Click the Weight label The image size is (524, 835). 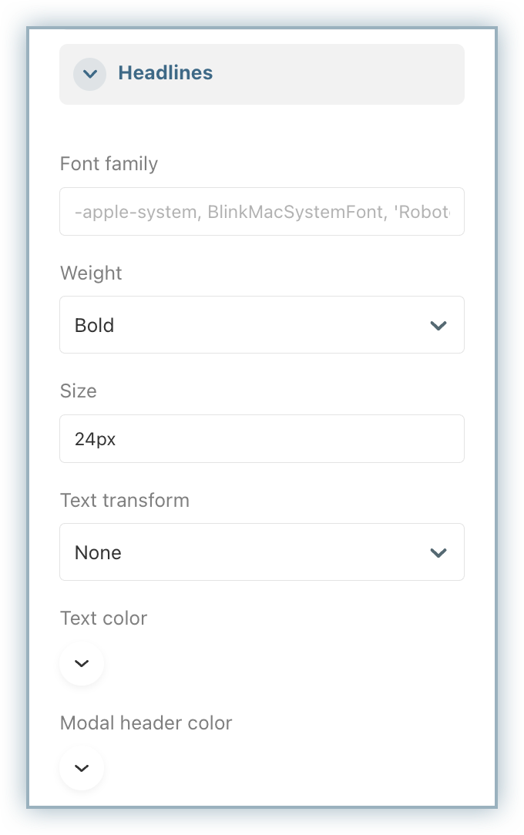pyautogui.click(x=91, y=273)
